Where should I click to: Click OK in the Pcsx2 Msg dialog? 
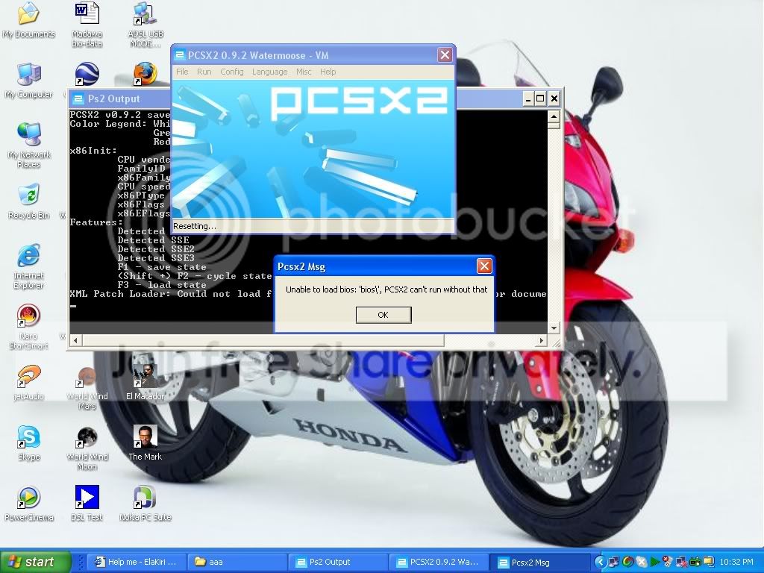[x=383, y=315]
